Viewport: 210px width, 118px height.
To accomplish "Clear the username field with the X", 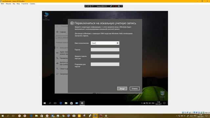I will tap(117, 43).
